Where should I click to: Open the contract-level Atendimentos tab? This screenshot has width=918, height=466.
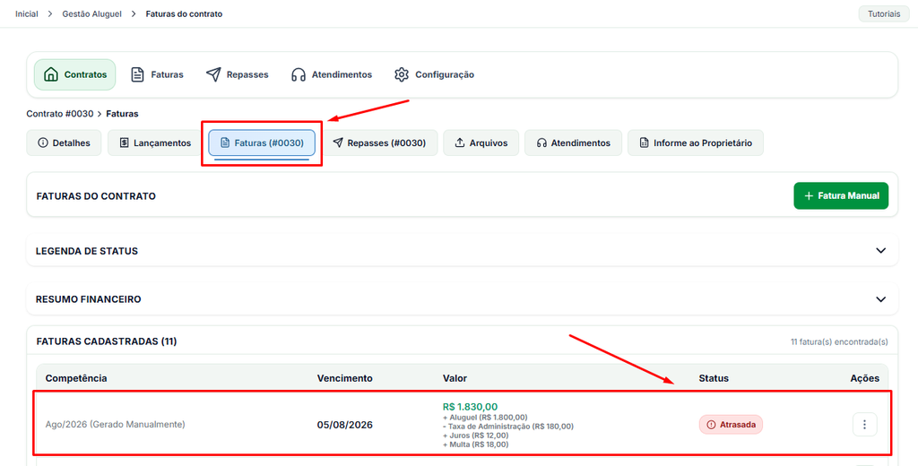coord(574,142)
